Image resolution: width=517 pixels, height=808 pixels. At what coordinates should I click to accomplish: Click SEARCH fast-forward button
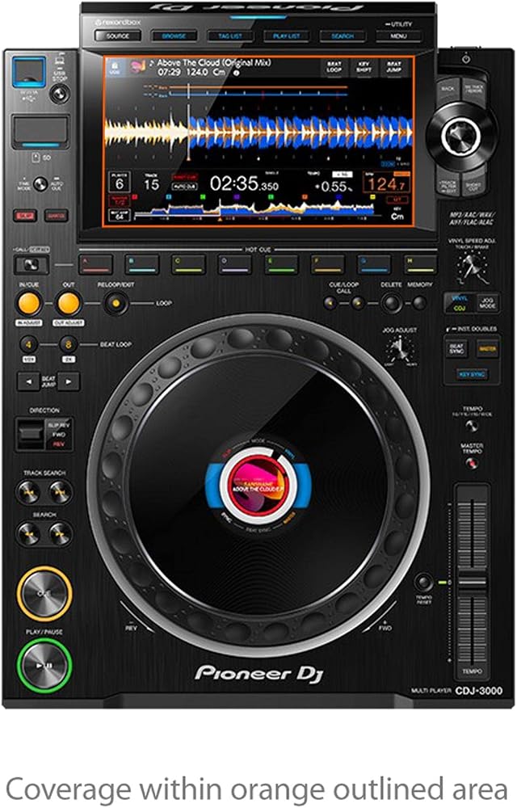pyautogui.click(x=61, y=534)
